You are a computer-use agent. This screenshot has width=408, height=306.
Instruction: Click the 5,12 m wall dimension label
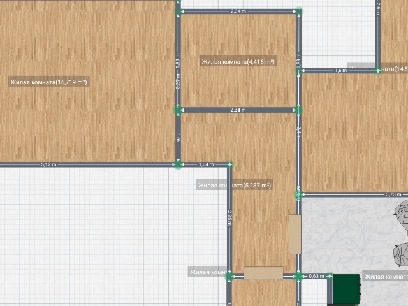[48, 164]
